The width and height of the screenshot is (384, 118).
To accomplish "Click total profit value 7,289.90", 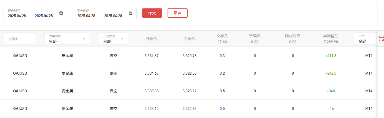I will (331, 42).
